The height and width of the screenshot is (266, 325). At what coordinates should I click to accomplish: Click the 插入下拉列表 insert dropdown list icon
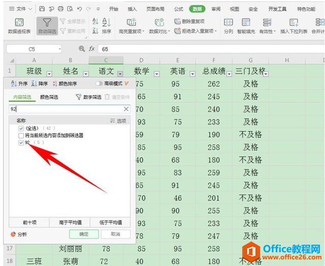point(294,22)
